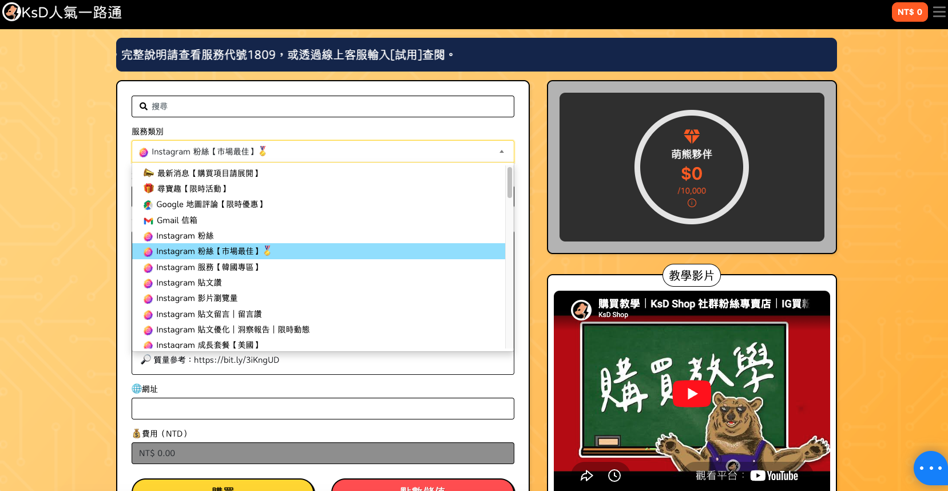Choose Instagram 貼文讚 option

tap(319, 283)
